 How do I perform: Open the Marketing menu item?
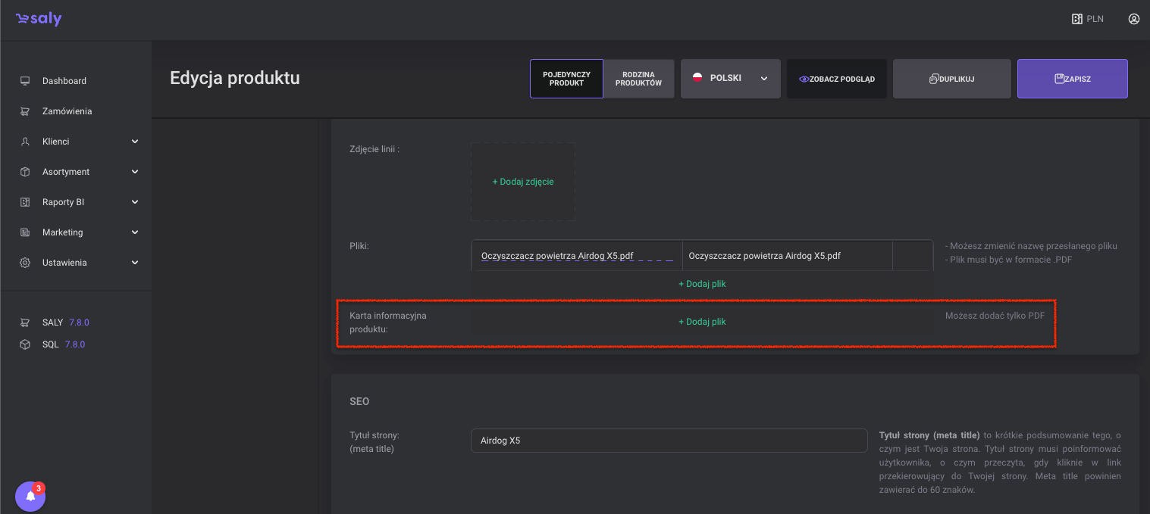pos(63,232)
